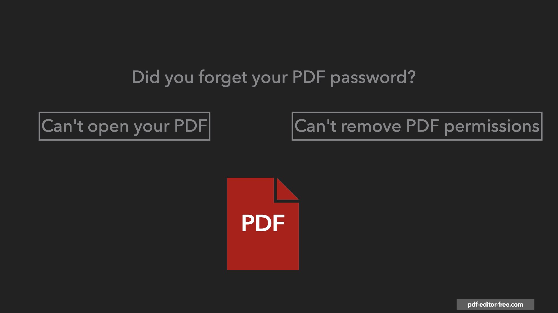
Task: Click the folded corner of the PDF icon
Action: click(x=286, y=190)
